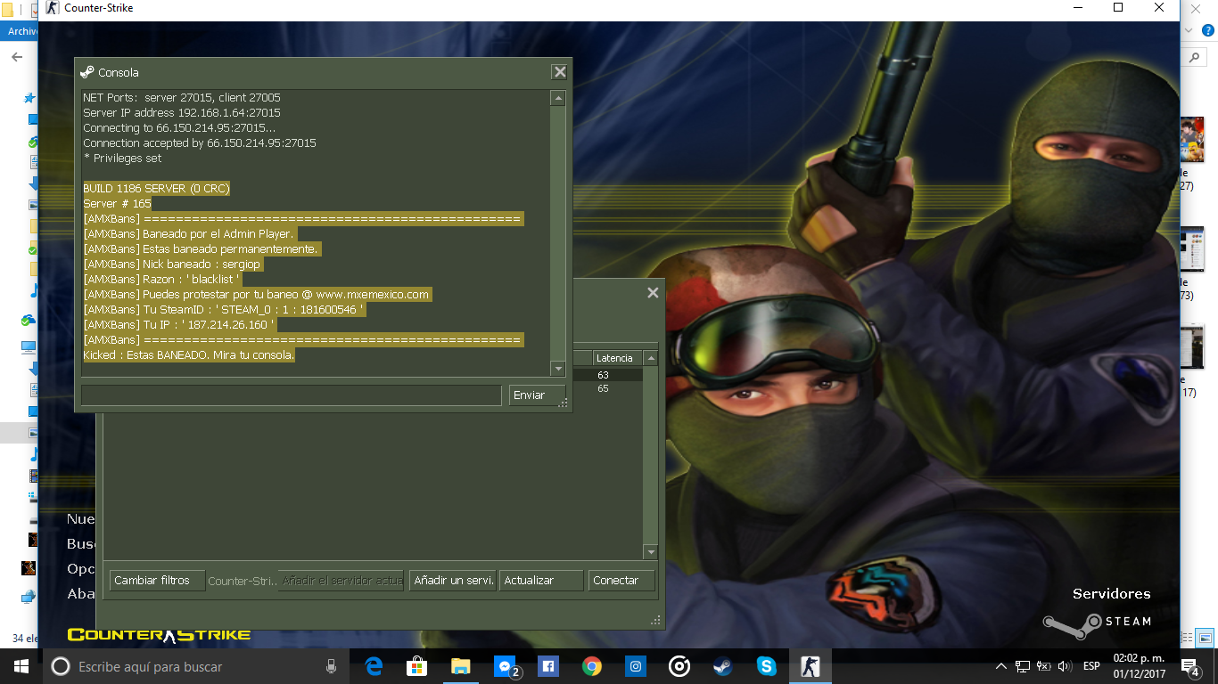Click the search icon in File Explorer
The height and width of the screenshot is (684, 1218).
[x=1194, y=57]
